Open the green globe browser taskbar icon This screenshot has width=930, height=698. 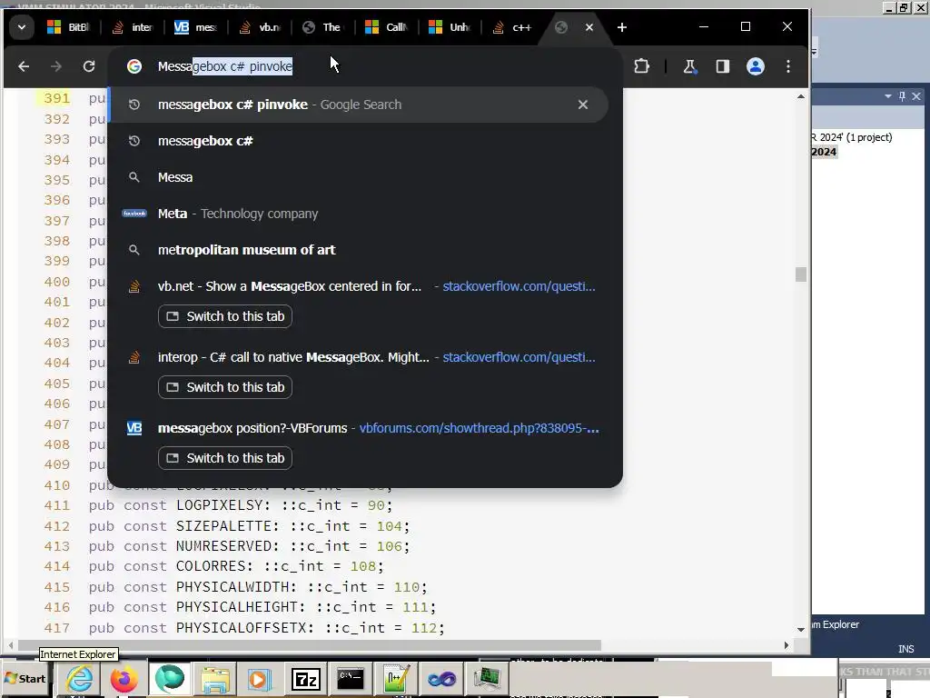point(170,679)
